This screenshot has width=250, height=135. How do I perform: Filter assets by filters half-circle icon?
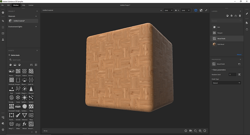(x=19, y=65)
